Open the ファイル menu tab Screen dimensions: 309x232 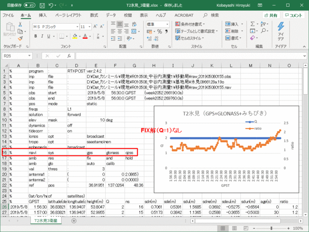[8, 15]
